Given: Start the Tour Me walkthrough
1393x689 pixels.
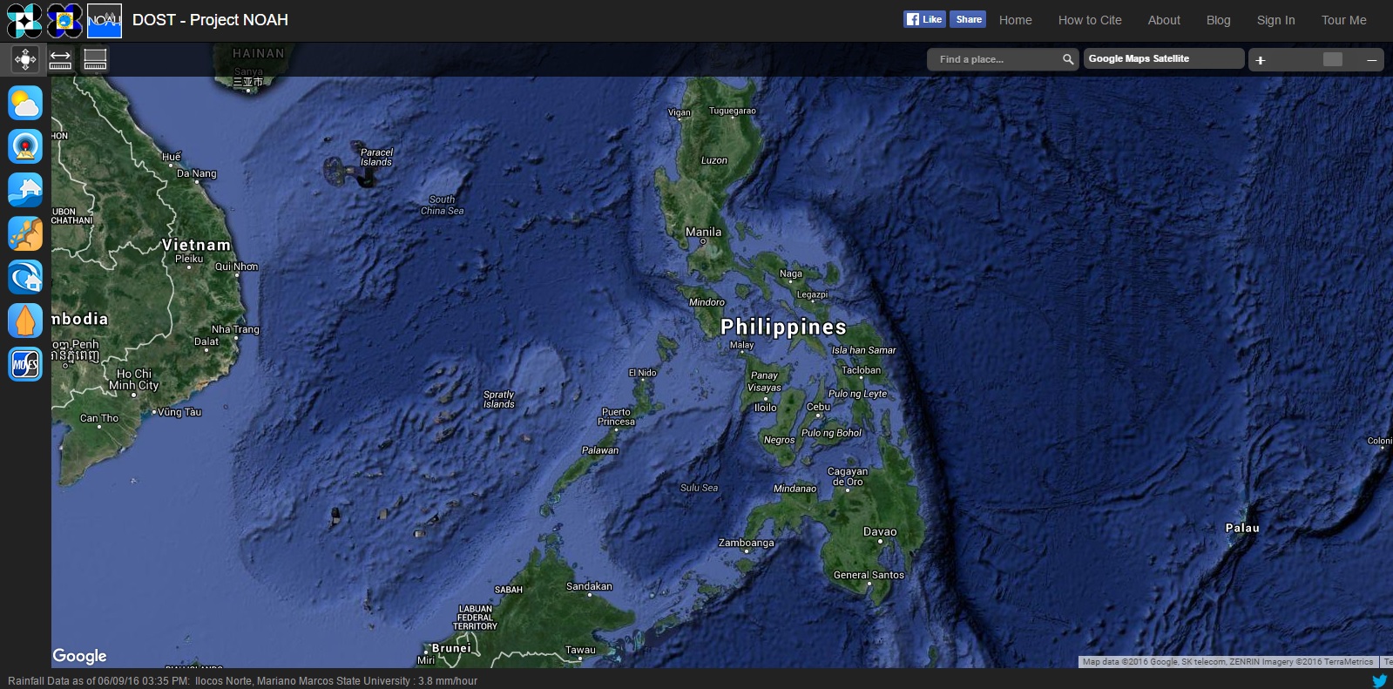Looking at the screenshot, I should pos(1343,20).
